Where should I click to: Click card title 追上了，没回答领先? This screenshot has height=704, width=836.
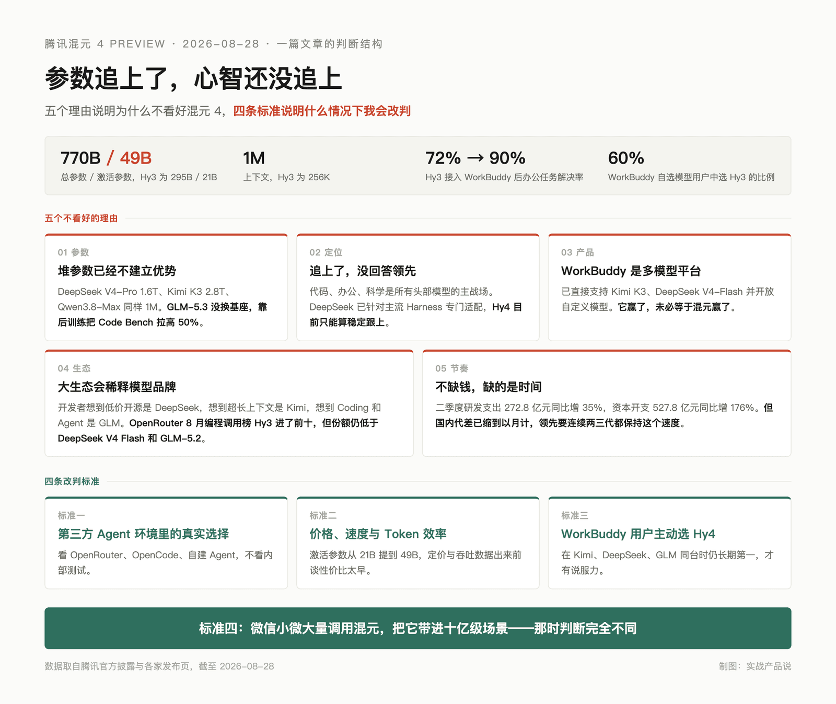pos(363,271)
